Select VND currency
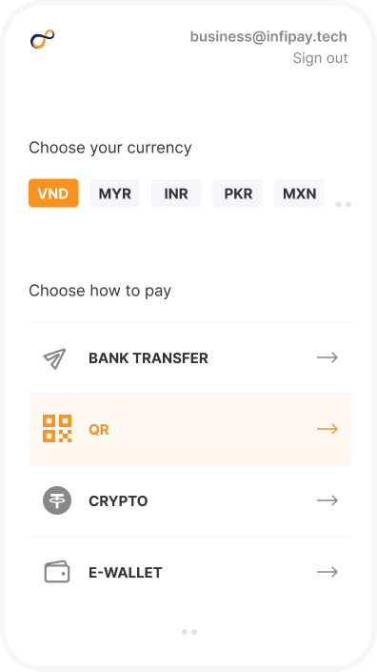Viewport: 377px width, 672px height. pyautogui.click(x=53, y=193)
